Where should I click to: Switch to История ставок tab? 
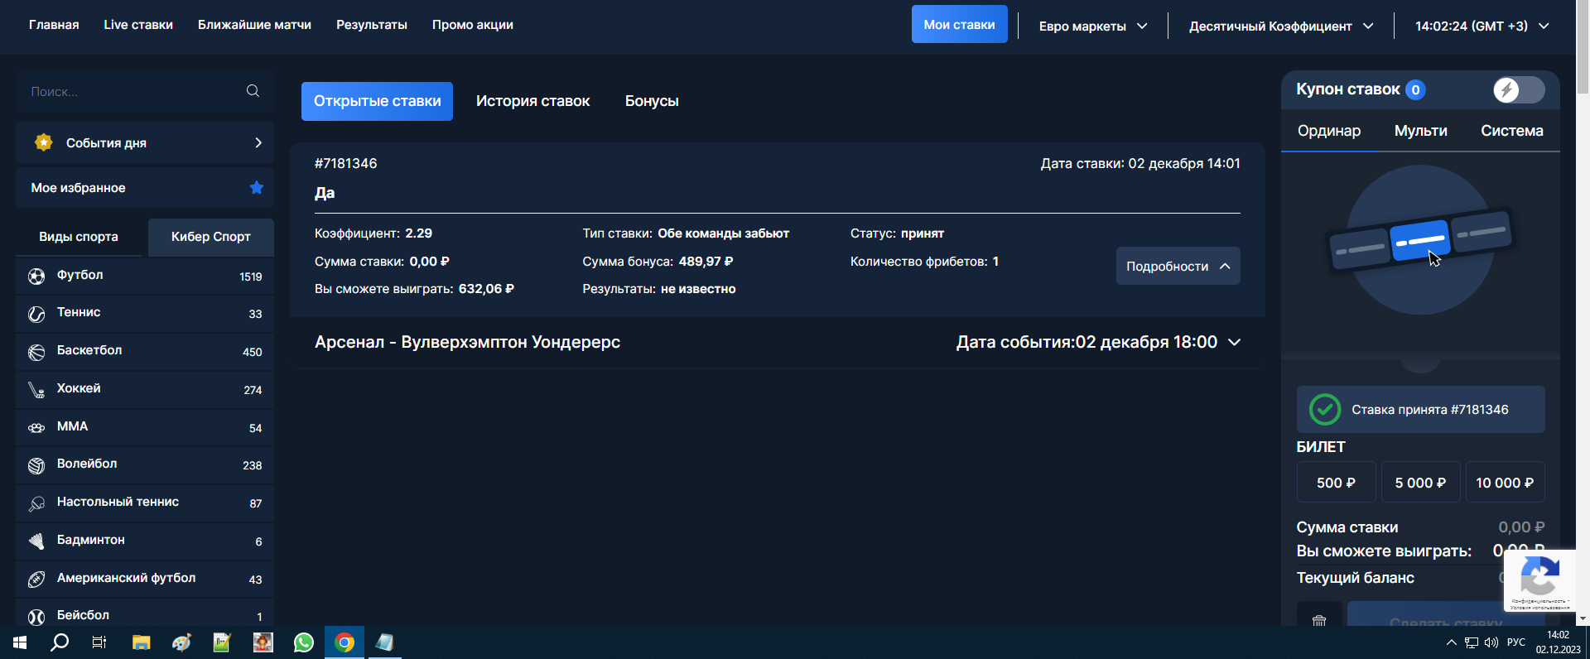click(532, 101)
